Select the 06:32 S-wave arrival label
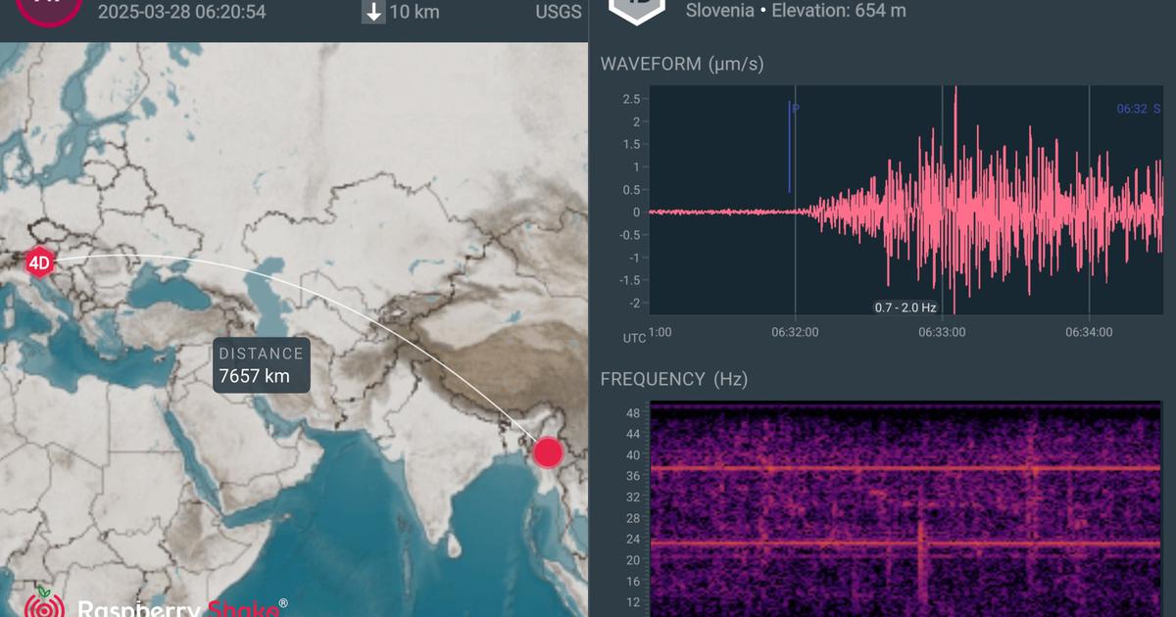Viewport: 1176px width, 617px height. point(1138,109)
